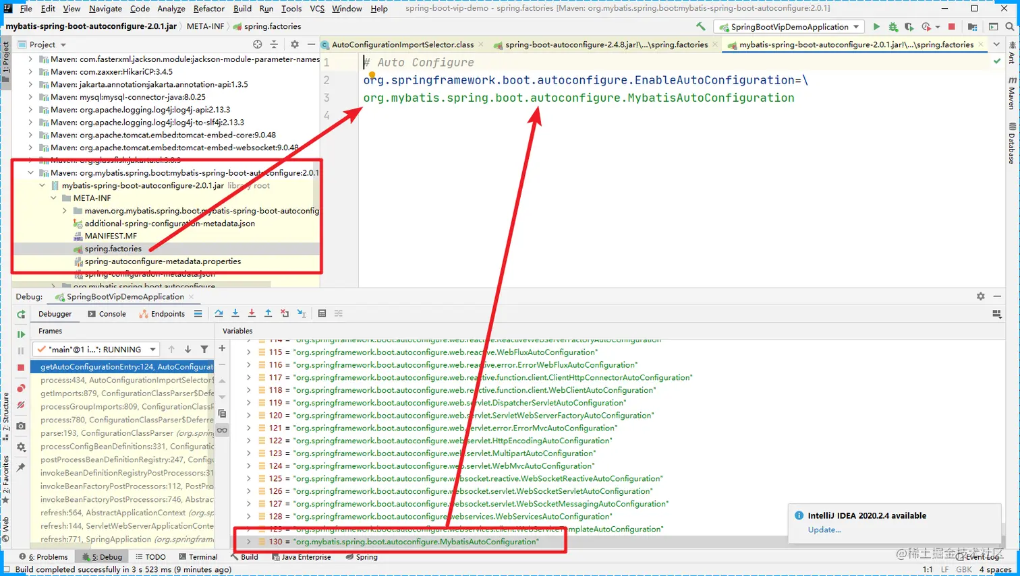
Task: Collapse all in Project panel
Action: [x=274, y=44]
